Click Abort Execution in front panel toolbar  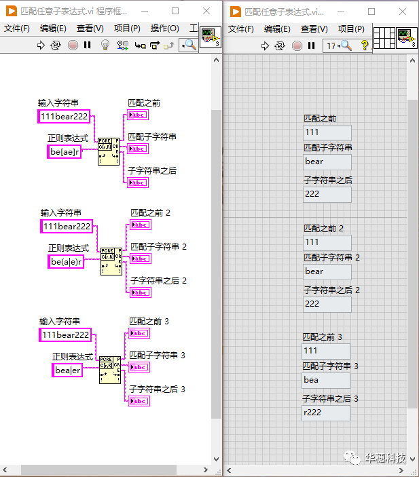coord(297,45)
